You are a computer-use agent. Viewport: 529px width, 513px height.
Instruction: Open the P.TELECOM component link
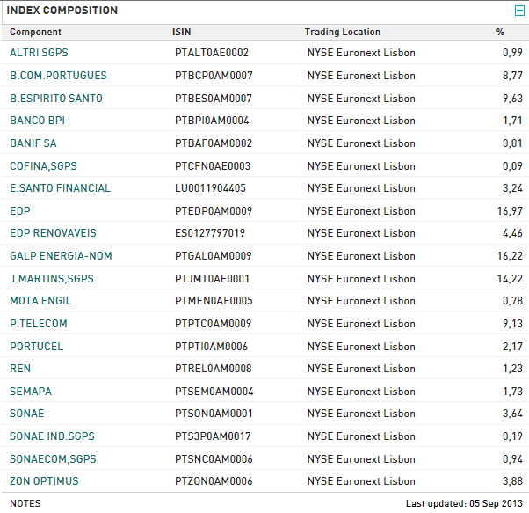(x=38, y=324)
